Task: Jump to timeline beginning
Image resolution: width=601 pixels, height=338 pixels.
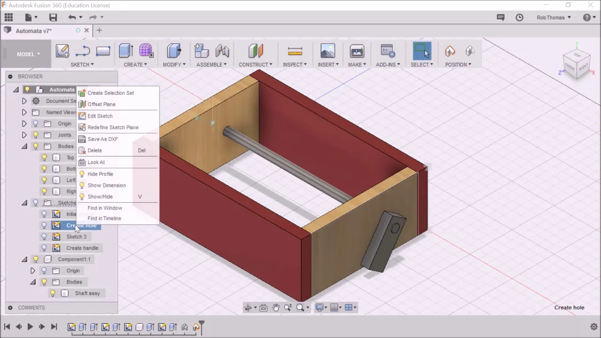Action: pos(7,327)
